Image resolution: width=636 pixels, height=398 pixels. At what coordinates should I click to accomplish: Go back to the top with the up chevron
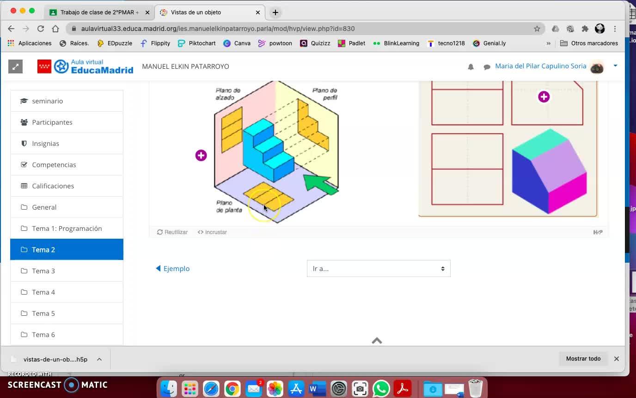point(377,341)
